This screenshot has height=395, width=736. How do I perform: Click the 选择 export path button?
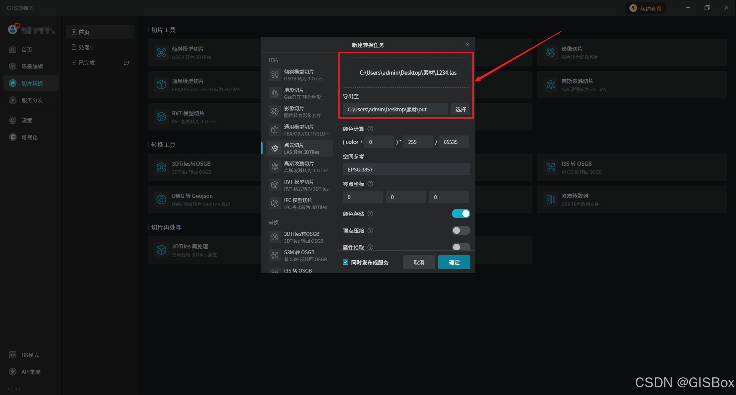pos(461,109)
